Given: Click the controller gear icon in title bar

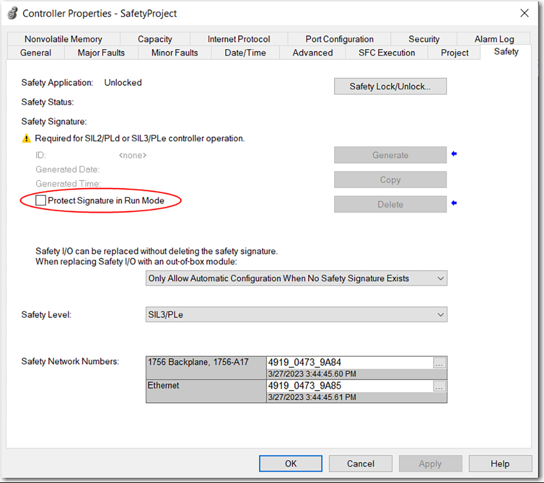Looking at the screenshot, I should (13, 13).
